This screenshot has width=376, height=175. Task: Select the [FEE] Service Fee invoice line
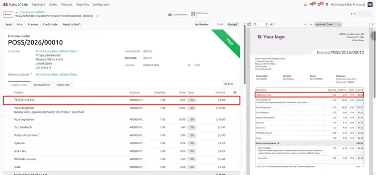tap(122, 100)
